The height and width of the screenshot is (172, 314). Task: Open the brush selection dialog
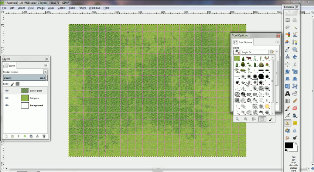pos(270,119)
